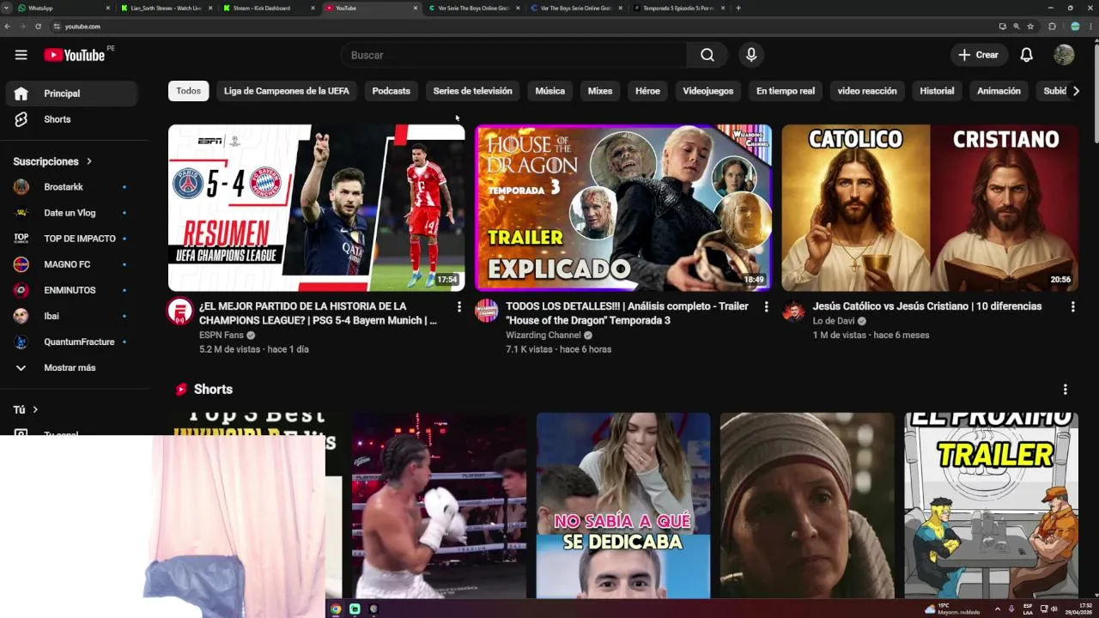The image size is (1099, 618).
Task: Select the Series de televisión chip
Action: 472,91
